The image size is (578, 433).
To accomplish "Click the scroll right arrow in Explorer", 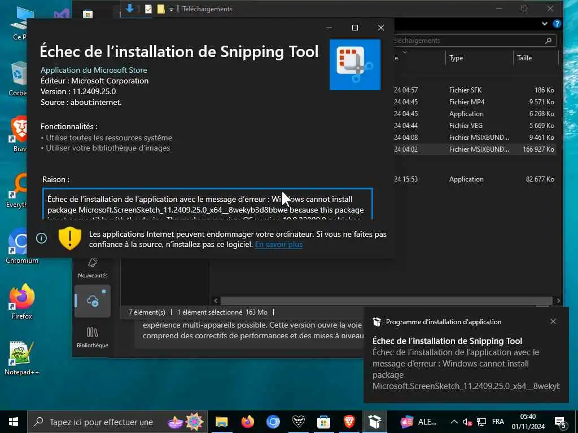I will pos(558,301).
